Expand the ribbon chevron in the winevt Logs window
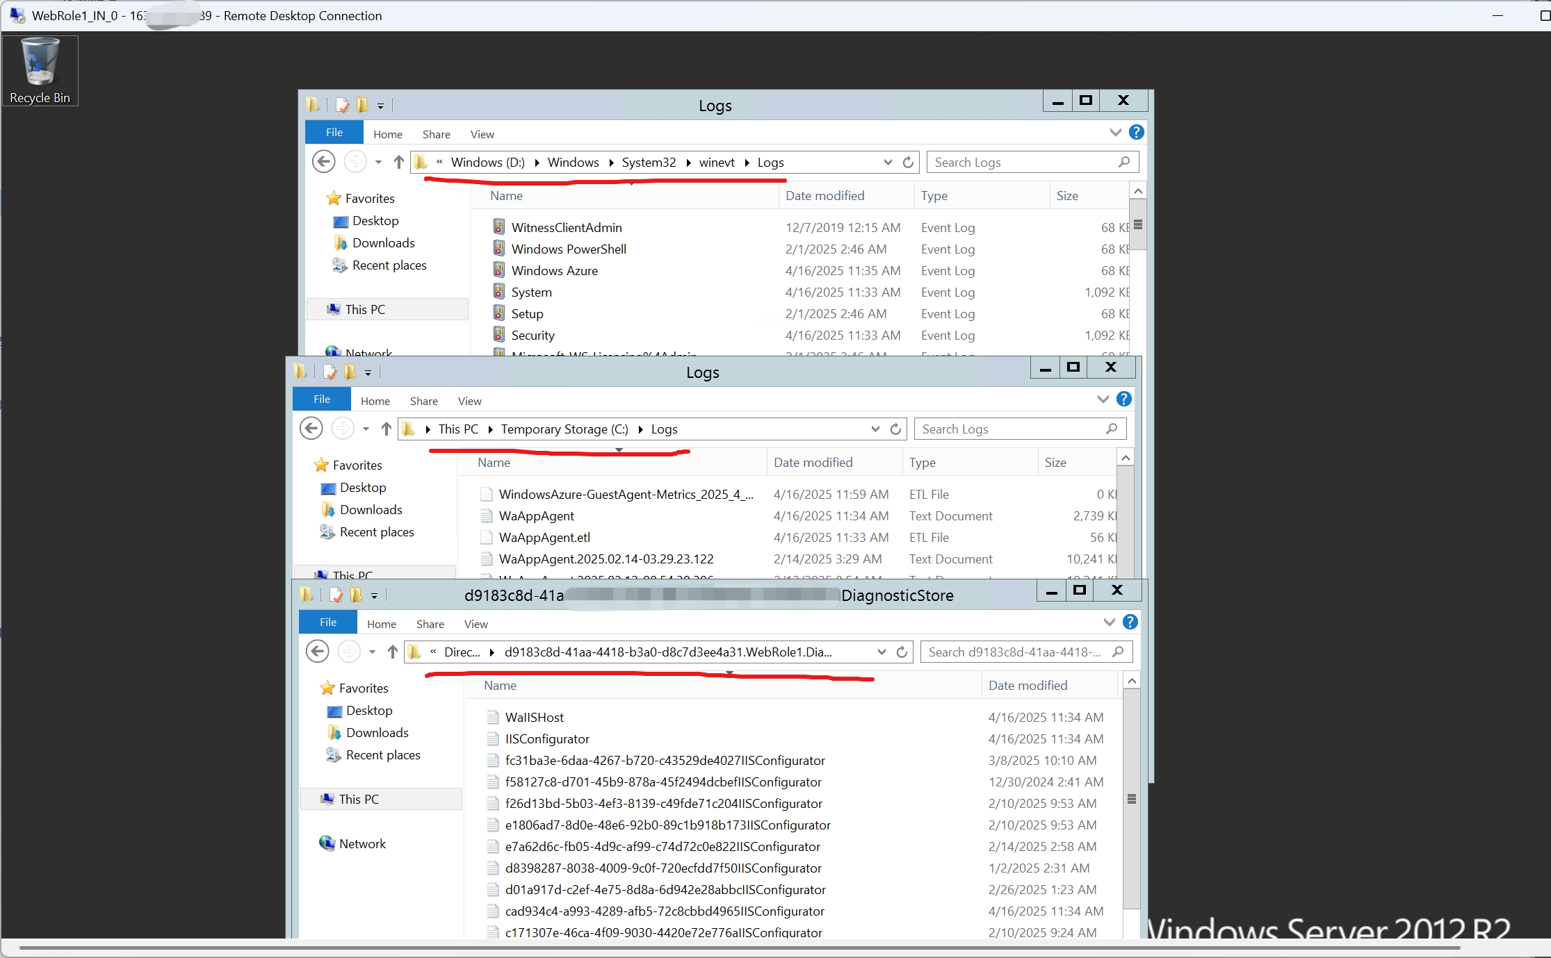 pyautogui.click(x=1115, y=132)
